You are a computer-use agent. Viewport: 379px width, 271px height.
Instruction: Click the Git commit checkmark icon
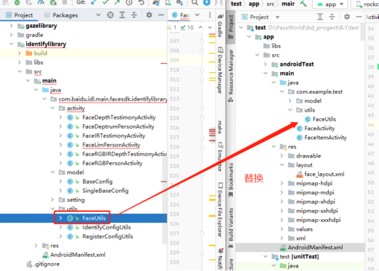click(106, 2)
